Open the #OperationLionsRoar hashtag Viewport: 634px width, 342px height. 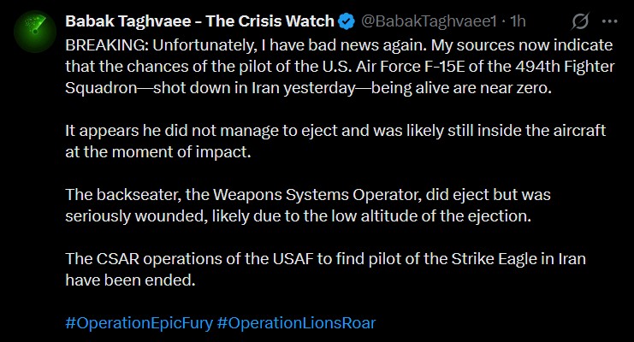[x=296, y=323]
